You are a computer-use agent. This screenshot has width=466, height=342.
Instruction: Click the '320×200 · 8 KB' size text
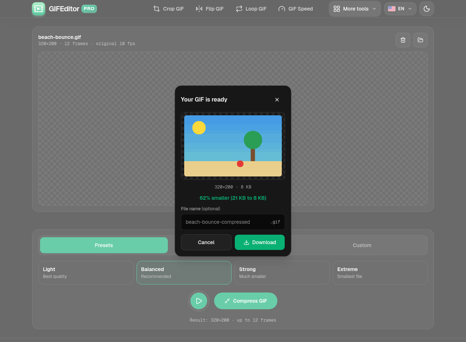[233, 187]
